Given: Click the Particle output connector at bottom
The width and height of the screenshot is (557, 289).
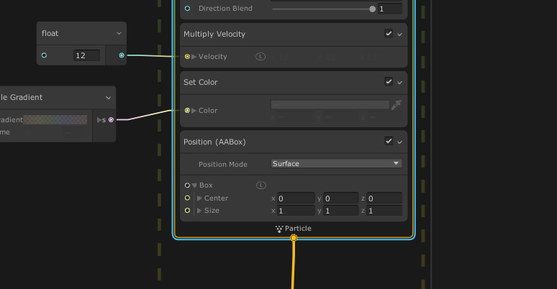Looking at the screenshot, I should point(294,238).
